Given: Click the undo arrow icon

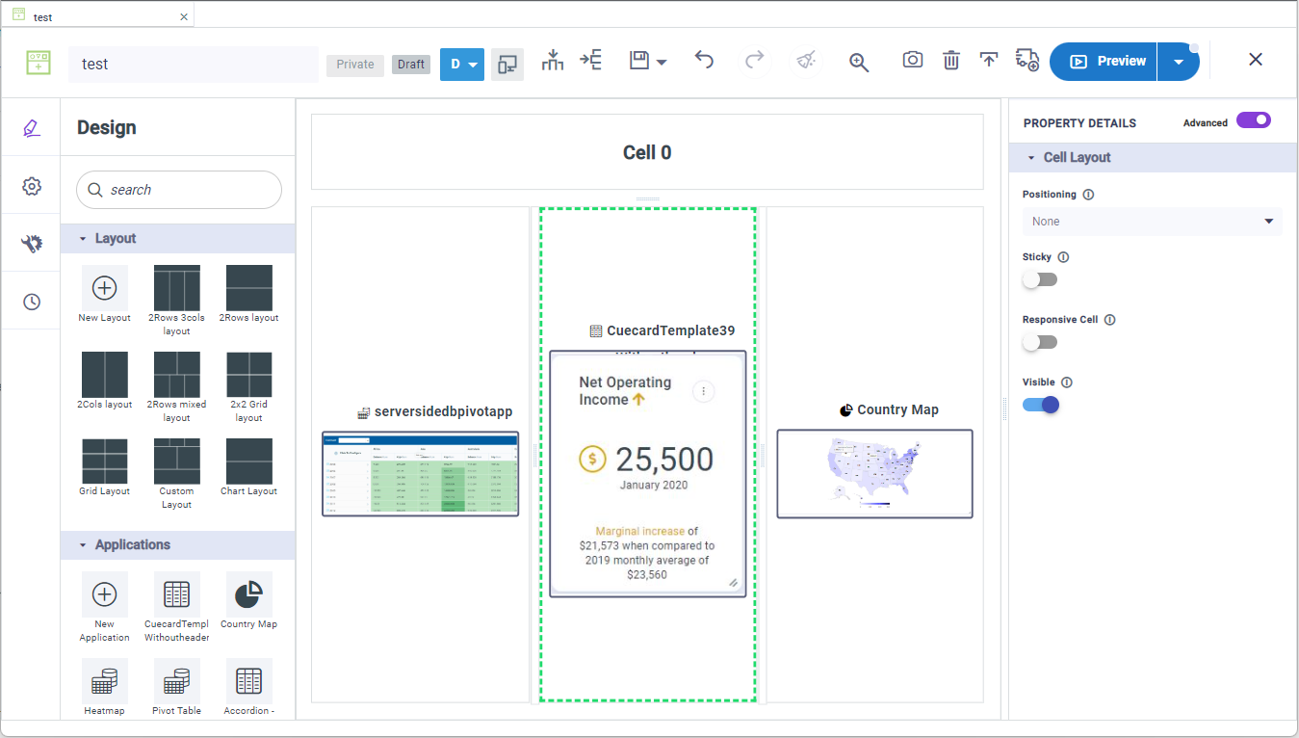Looking at the screenshot, I should [704, 61].
